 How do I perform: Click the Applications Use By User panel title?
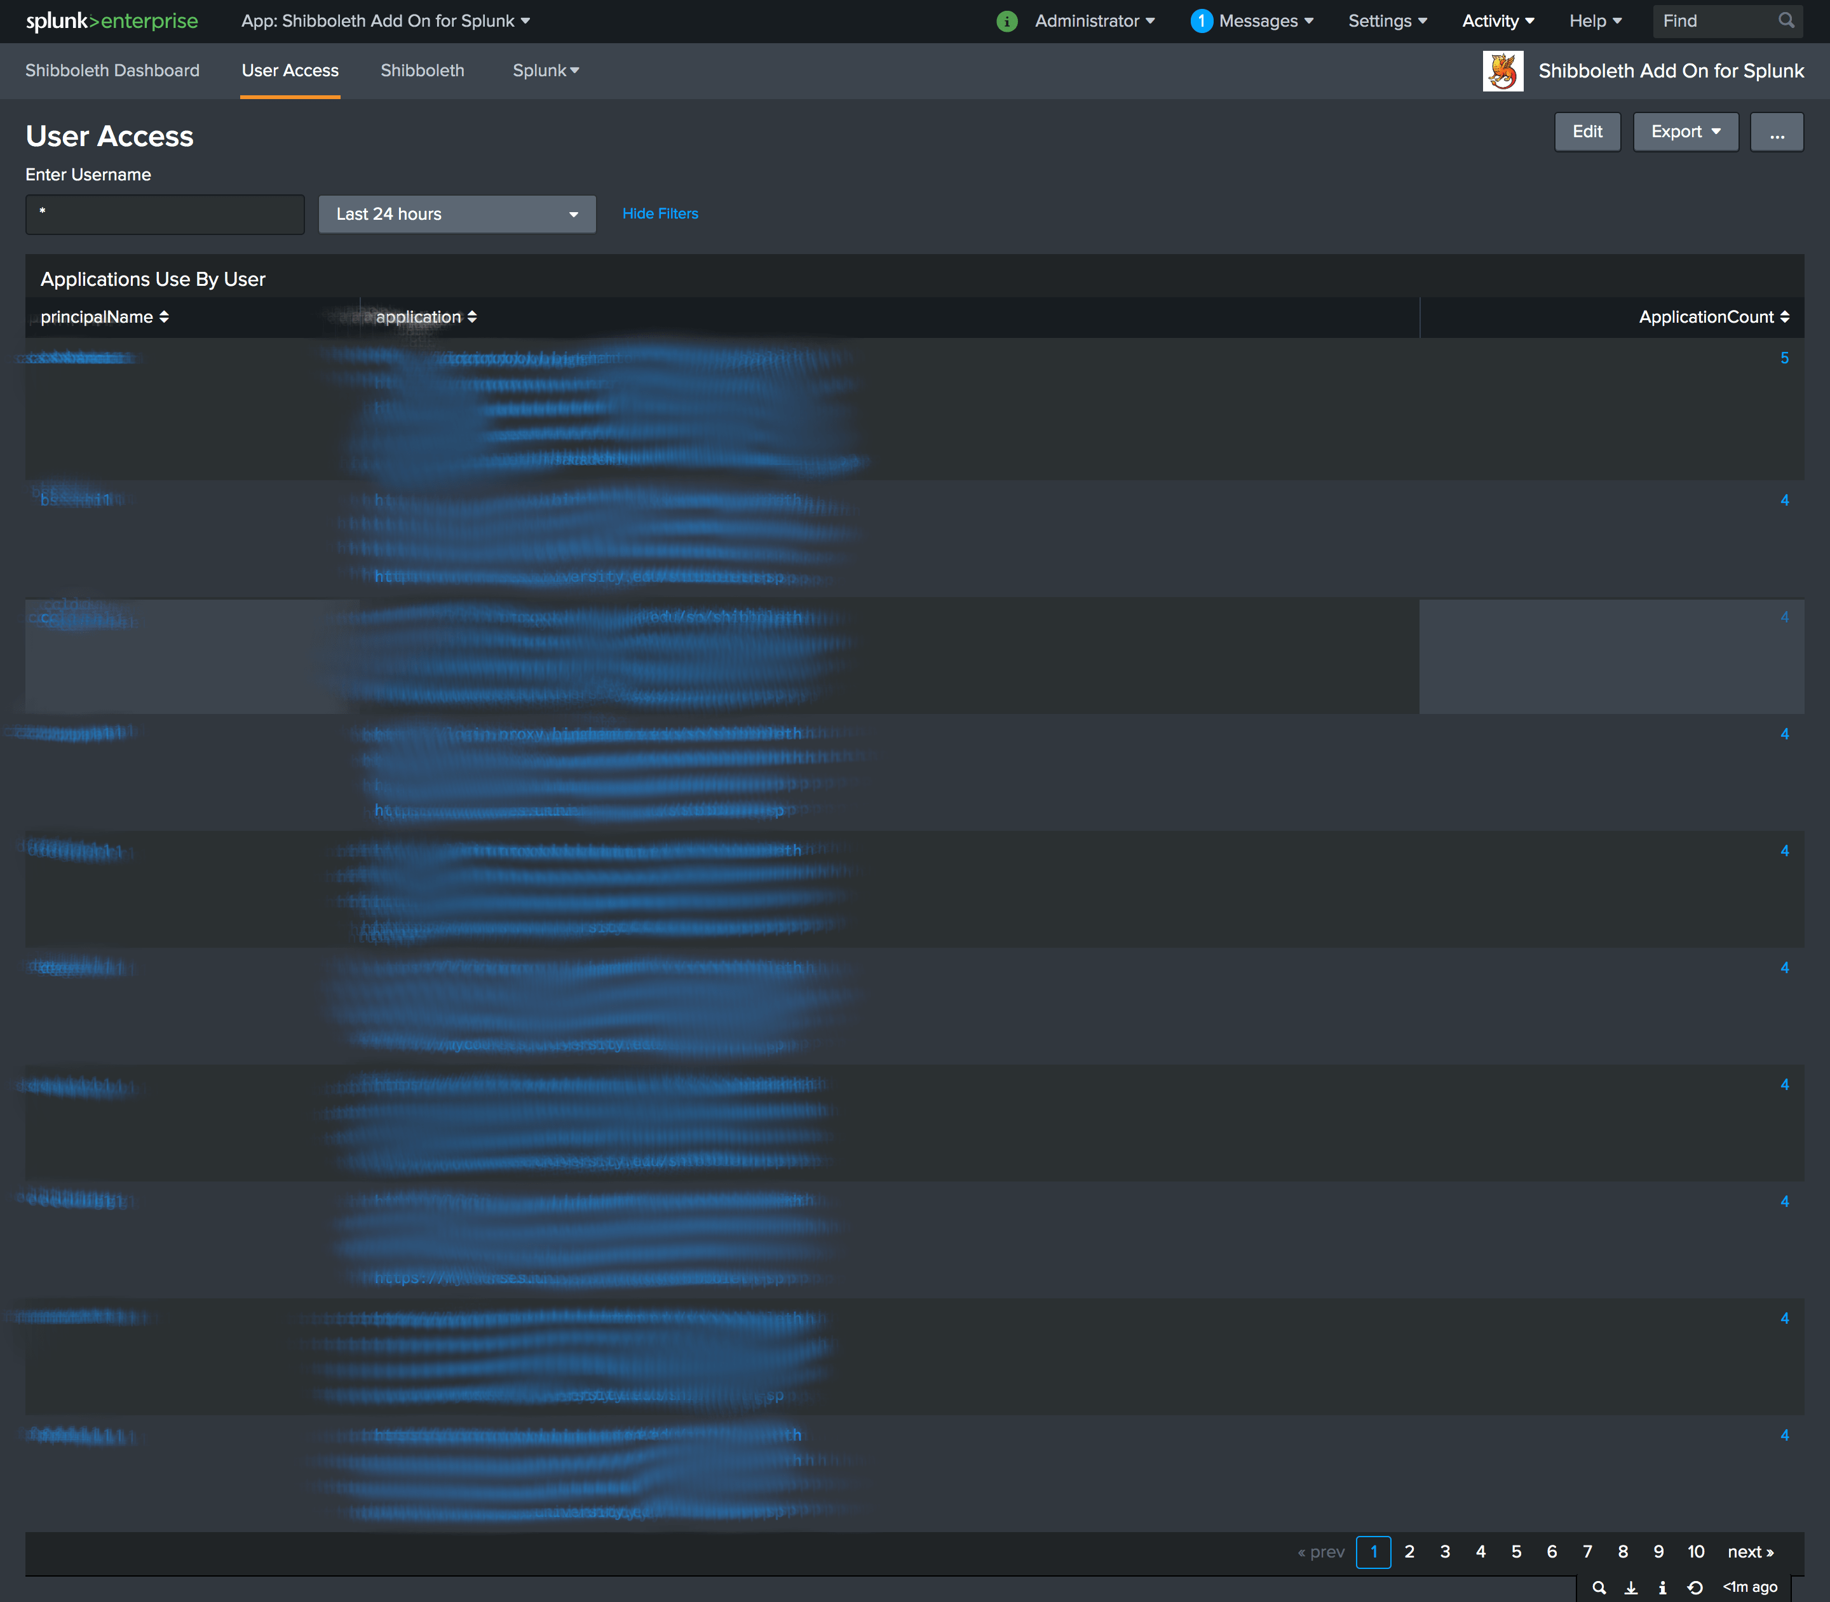click(153, 280)
